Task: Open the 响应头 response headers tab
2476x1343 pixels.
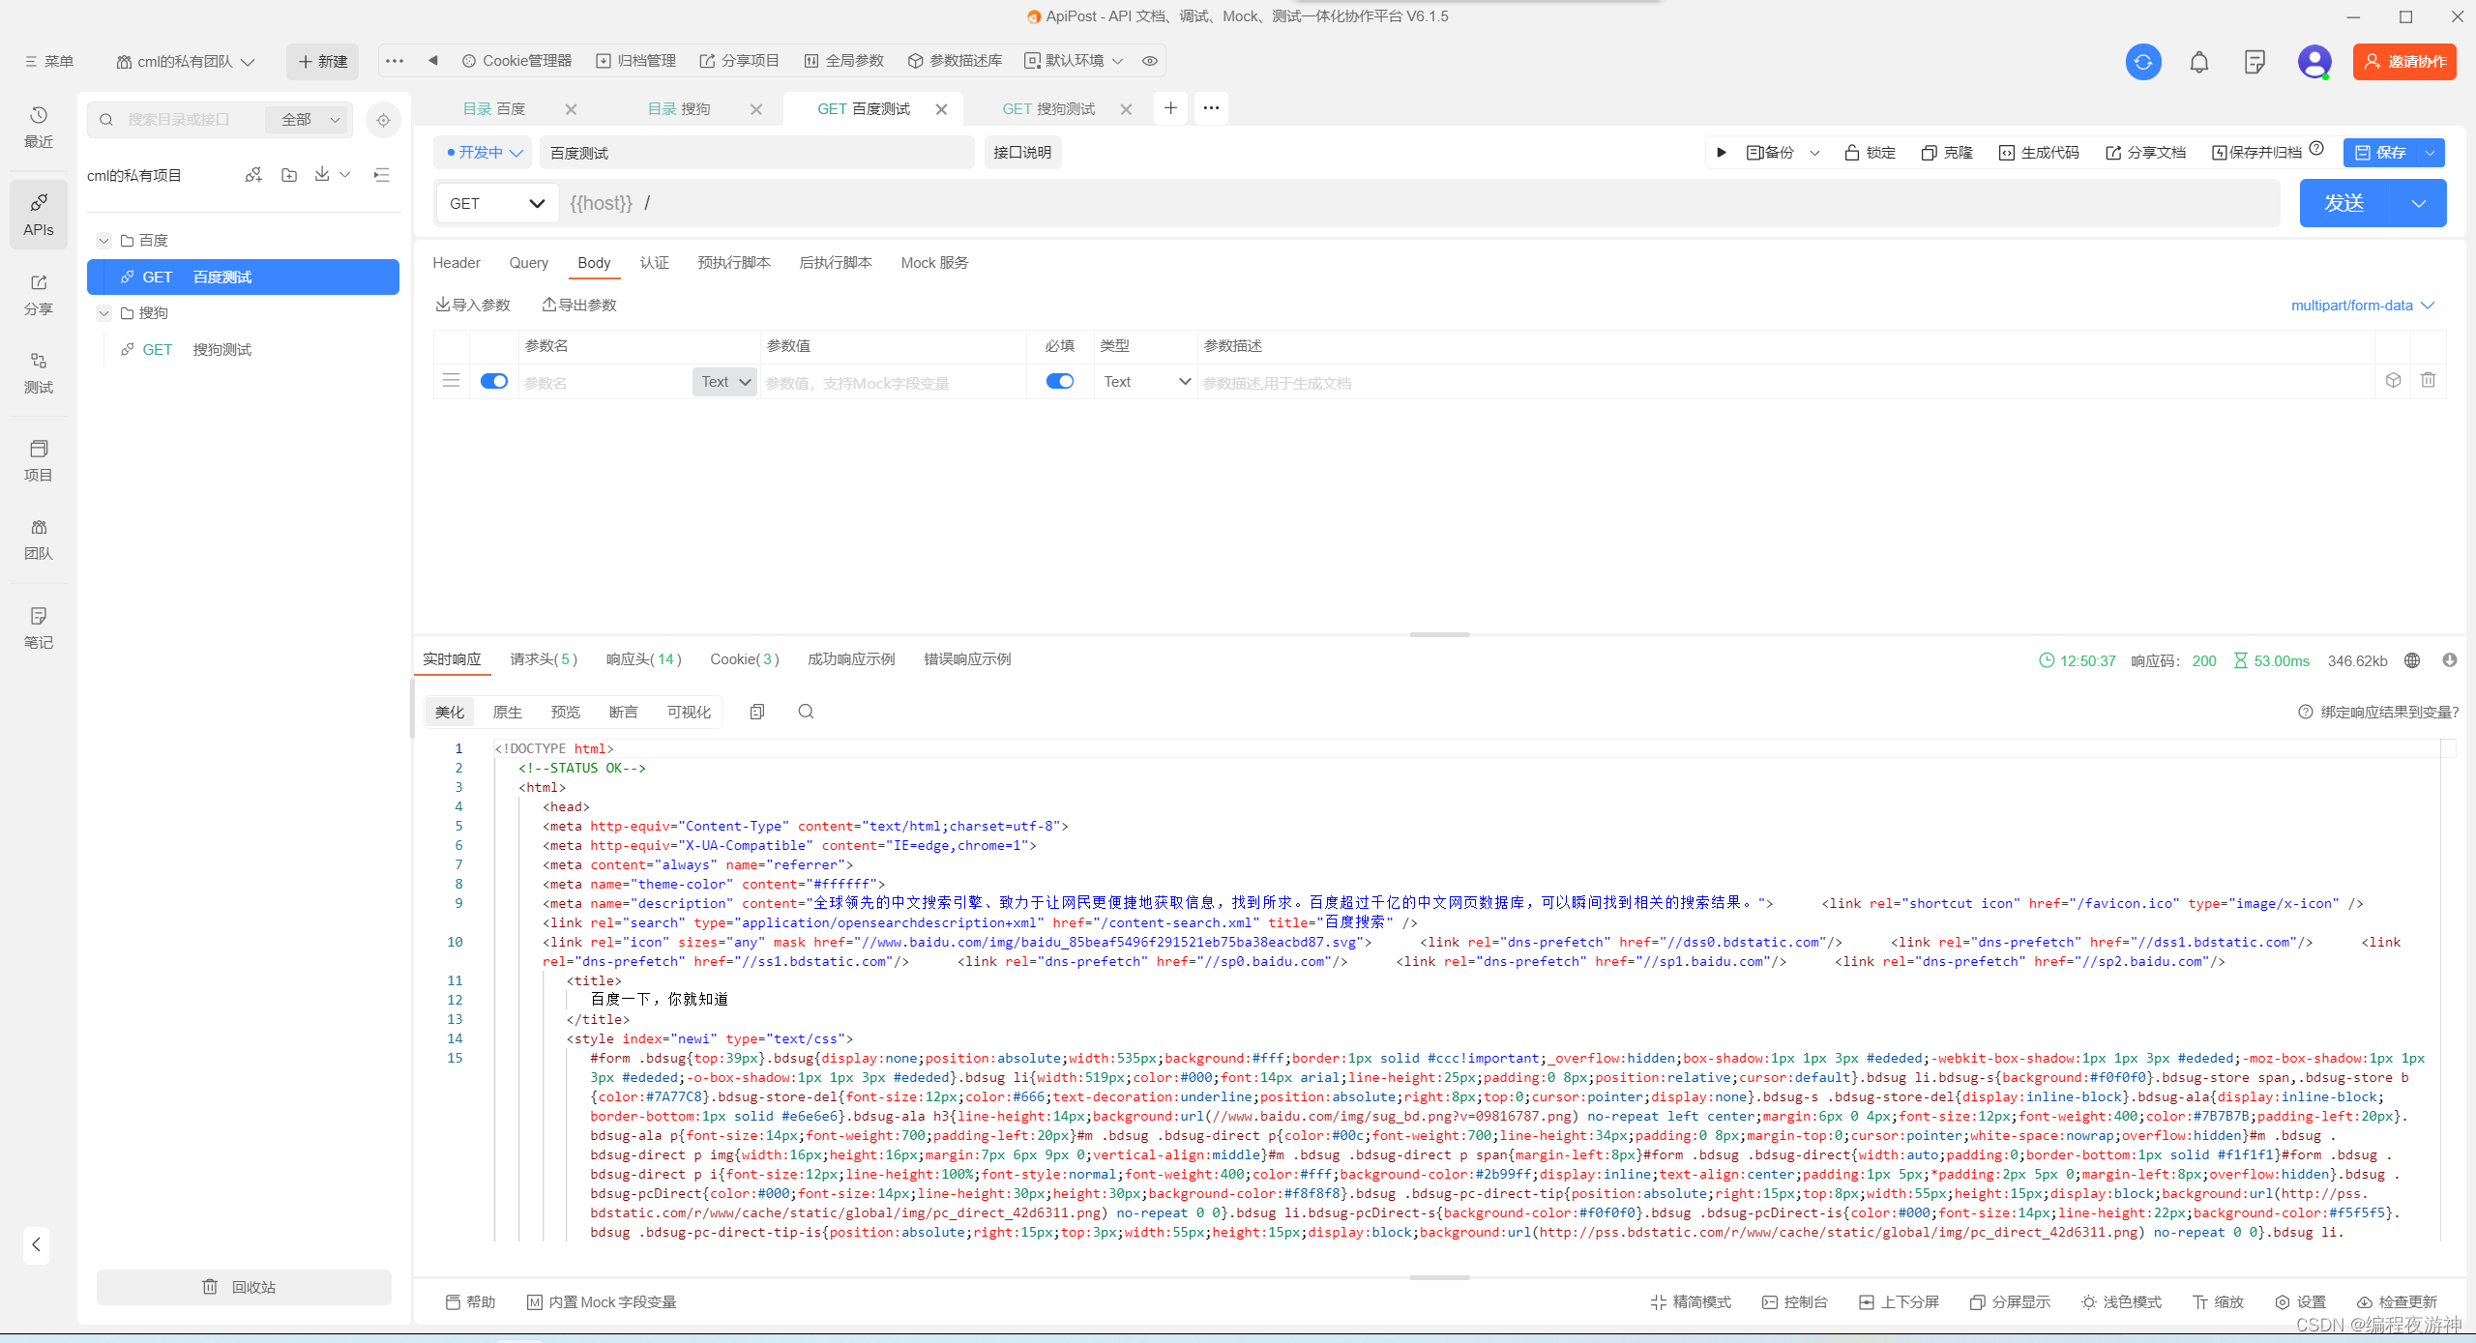Action: (643, 659)
